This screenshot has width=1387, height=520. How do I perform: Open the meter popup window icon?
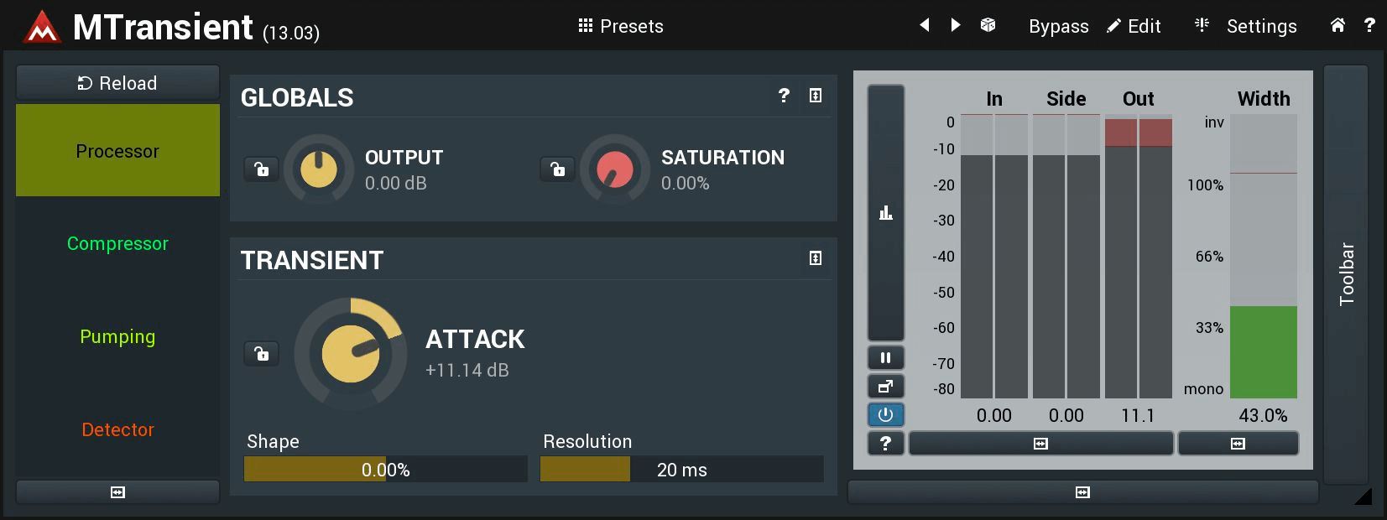click(885, 387)
